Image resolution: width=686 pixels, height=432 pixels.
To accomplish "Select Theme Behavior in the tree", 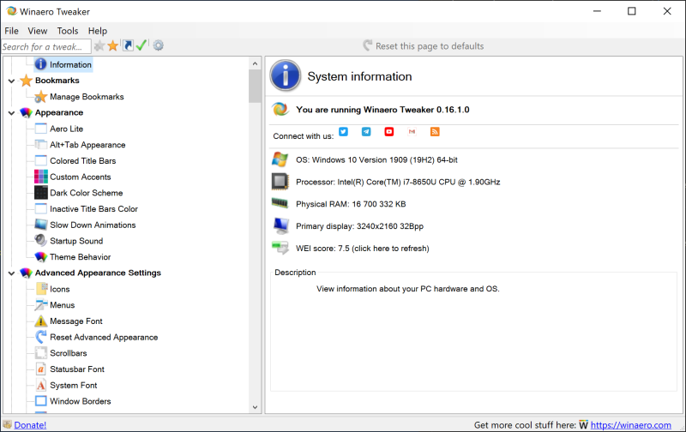I will [80, 257].
